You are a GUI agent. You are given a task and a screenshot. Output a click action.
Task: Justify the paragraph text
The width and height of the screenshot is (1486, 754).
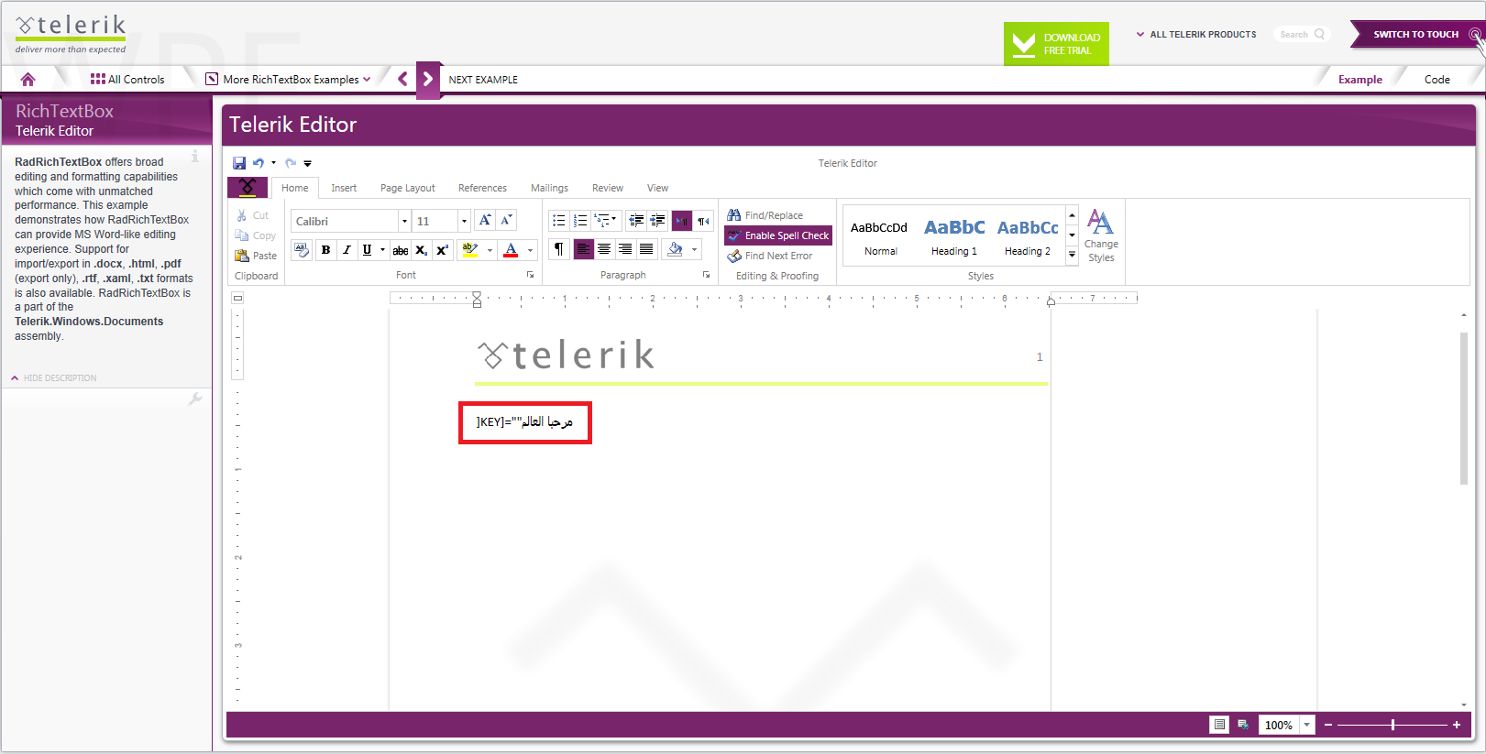pos(646,249)
